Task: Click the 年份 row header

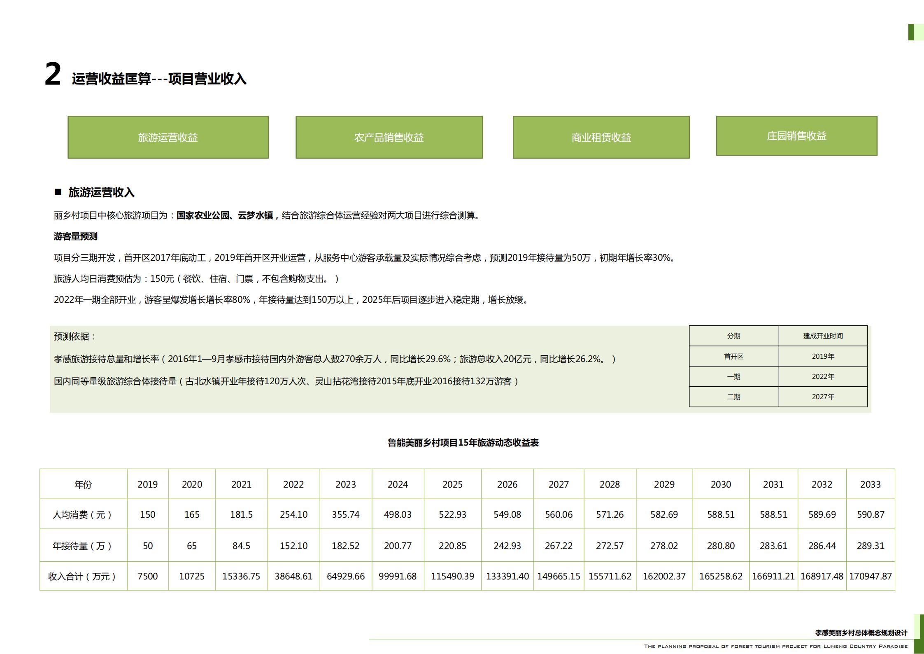Action: (83, 484)
